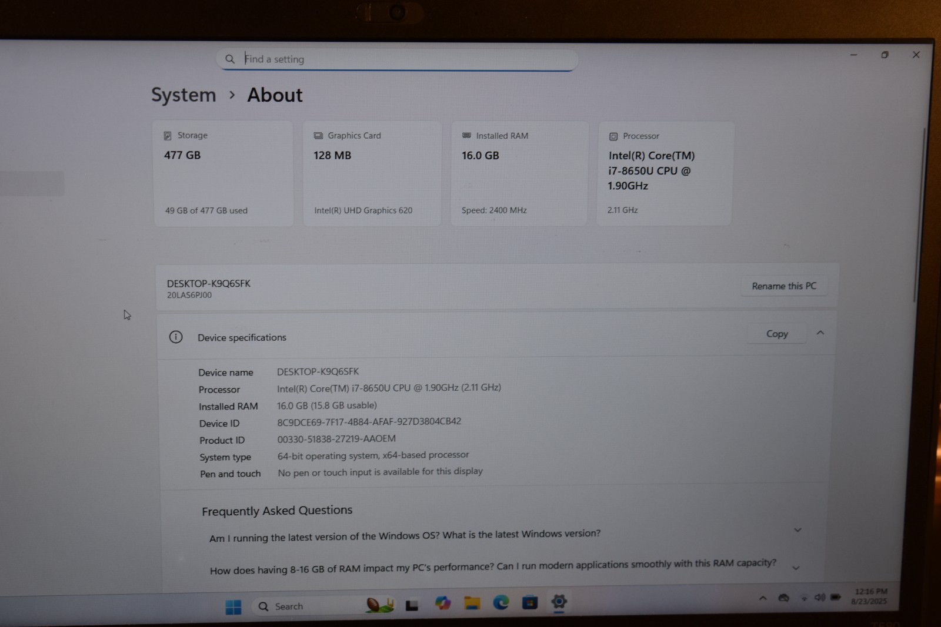Click the Processor chip icon
The height and width of the screenshot is (627, 941).
pyautogui.click(x=613, y=136)
